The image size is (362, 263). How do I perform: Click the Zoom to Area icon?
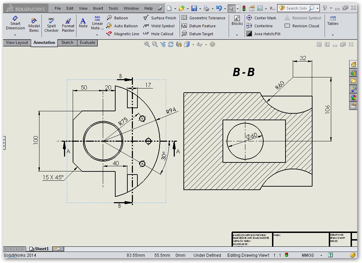click(x=155, y=44)
